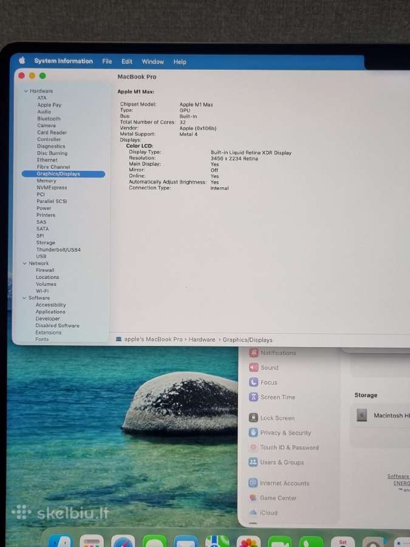Open Focus icon in System Settings
This screenshot has height=547, width=410.
253,382
